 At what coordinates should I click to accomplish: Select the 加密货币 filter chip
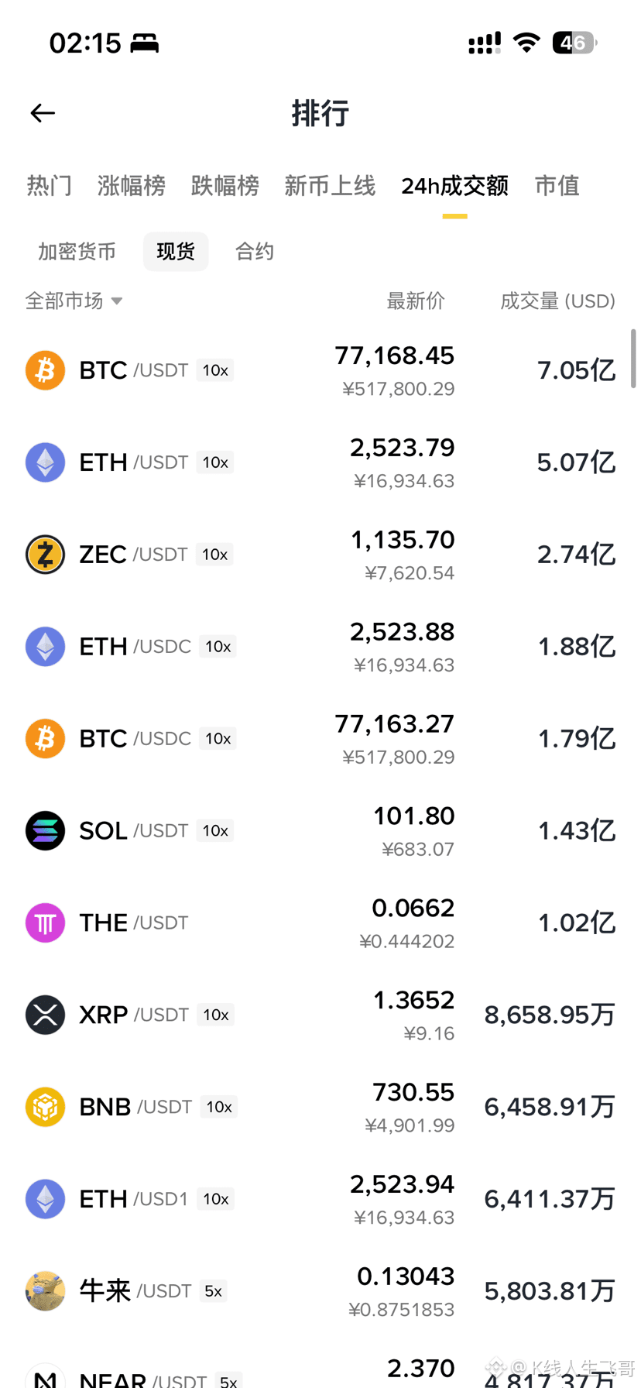(77, 252)
